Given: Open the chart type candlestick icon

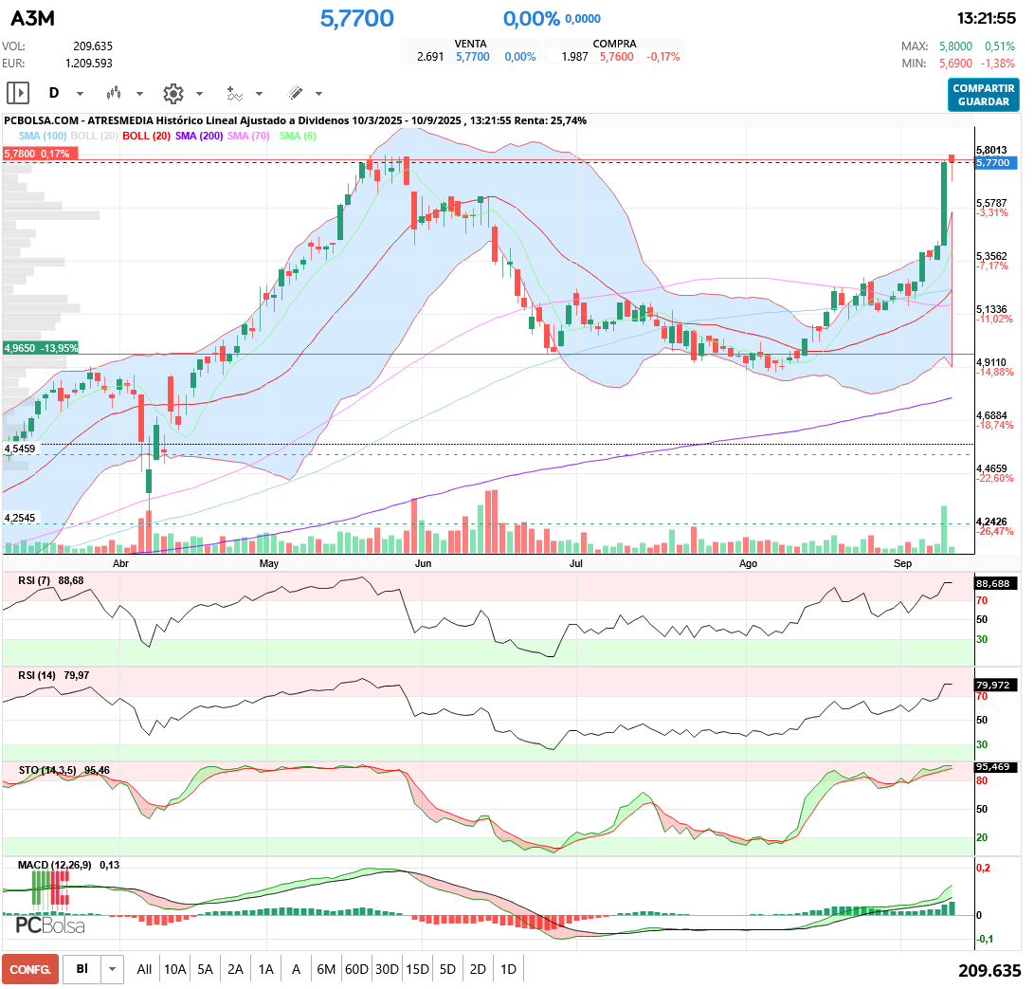Looking at the screenshot, I should click(x=114, y=93).
